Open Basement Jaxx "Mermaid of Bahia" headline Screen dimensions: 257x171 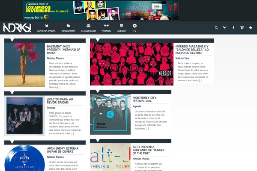[x=63, y=50]
